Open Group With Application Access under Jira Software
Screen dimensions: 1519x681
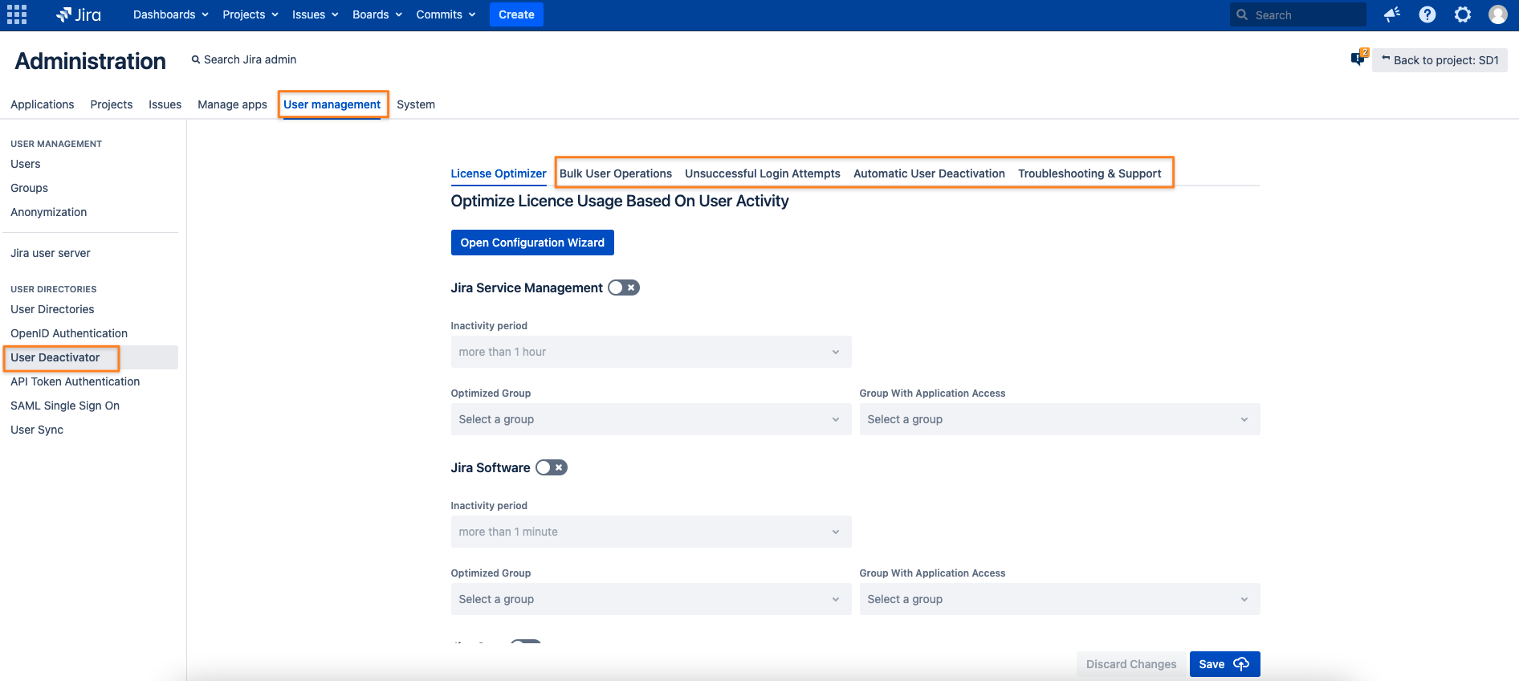tap(1060, 599)
